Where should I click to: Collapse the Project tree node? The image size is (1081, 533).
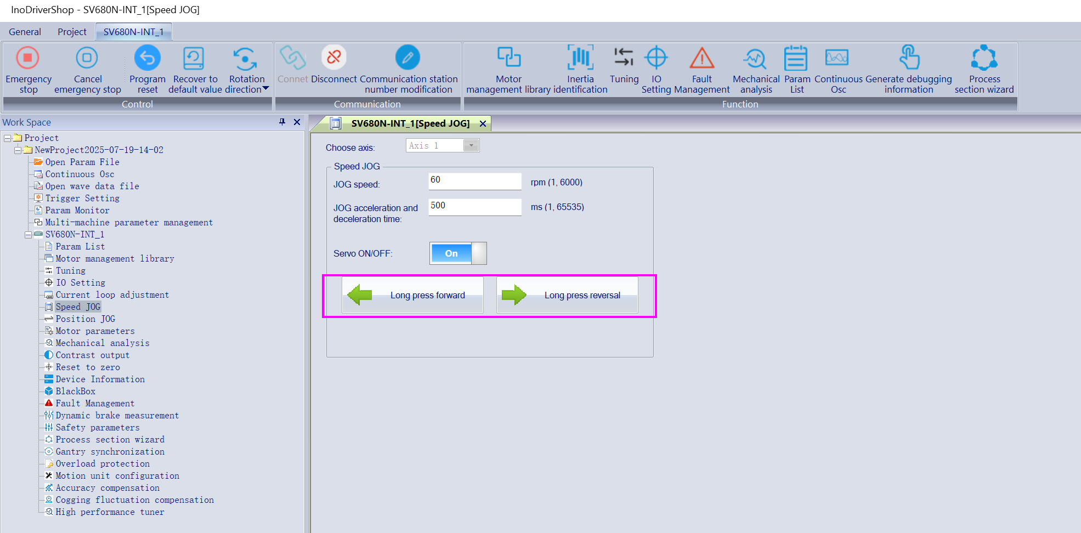(x=8, y=138)
